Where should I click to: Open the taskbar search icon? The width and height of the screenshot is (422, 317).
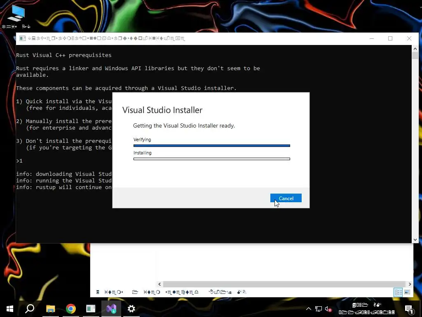pos(30,309)
